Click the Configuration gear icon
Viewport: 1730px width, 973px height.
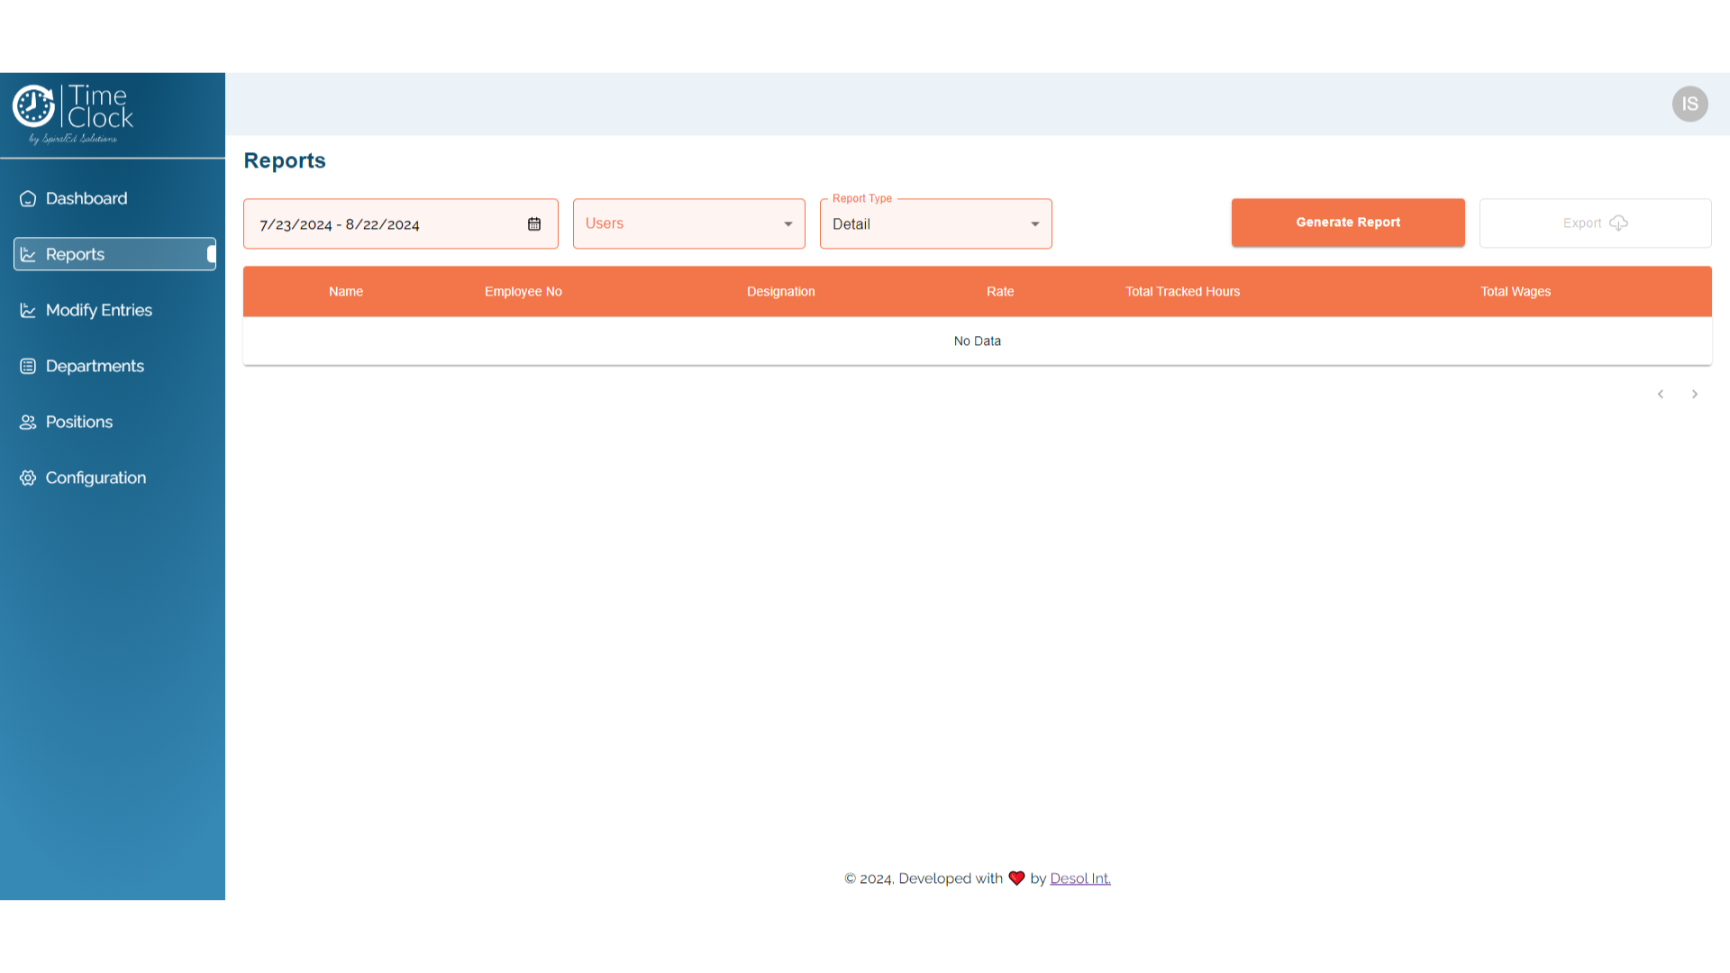[28, 478]
